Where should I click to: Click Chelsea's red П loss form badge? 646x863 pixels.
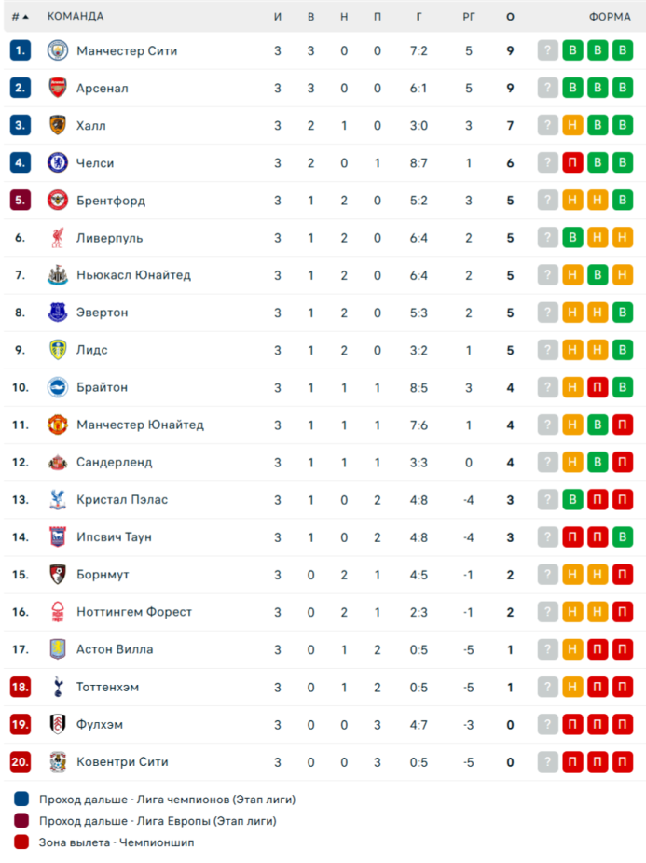click(x=572, y=162)
